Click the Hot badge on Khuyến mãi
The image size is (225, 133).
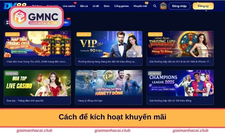(147, 3)
